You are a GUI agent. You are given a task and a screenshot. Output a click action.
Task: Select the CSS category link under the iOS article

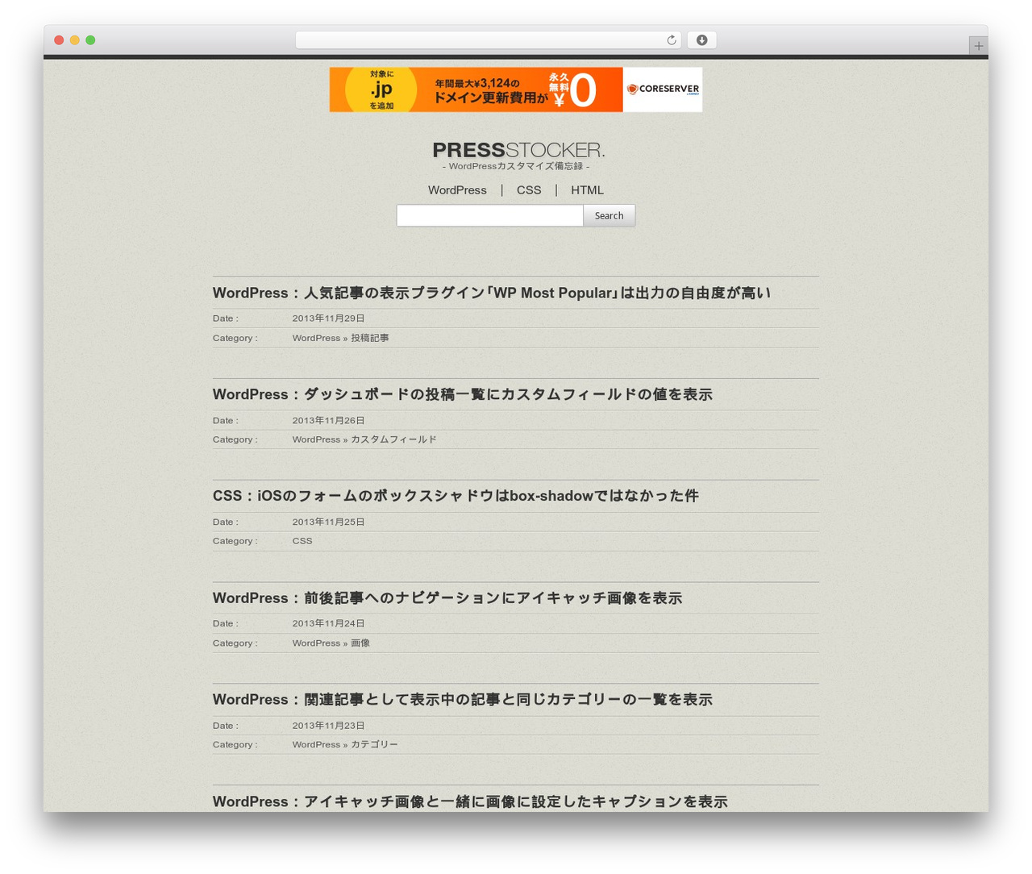coord(302,541)
